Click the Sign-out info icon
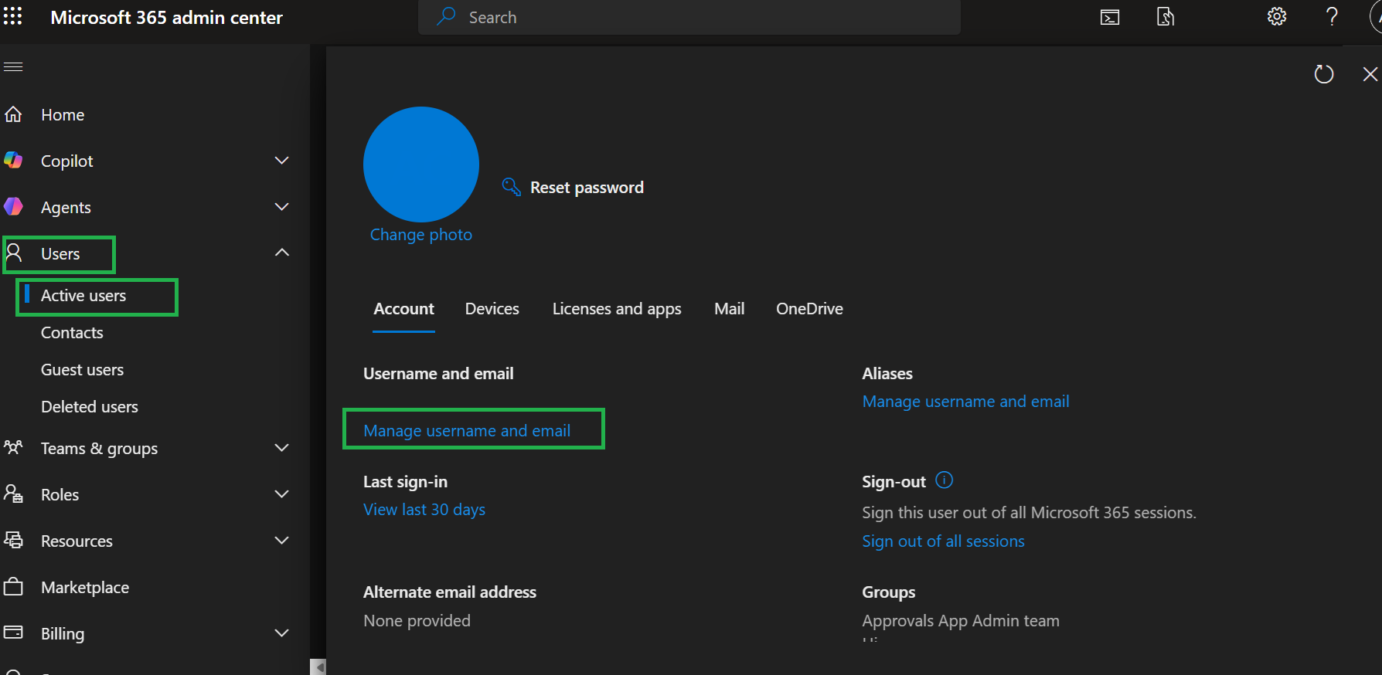1382x675 pixels. [x=945, y=480]
